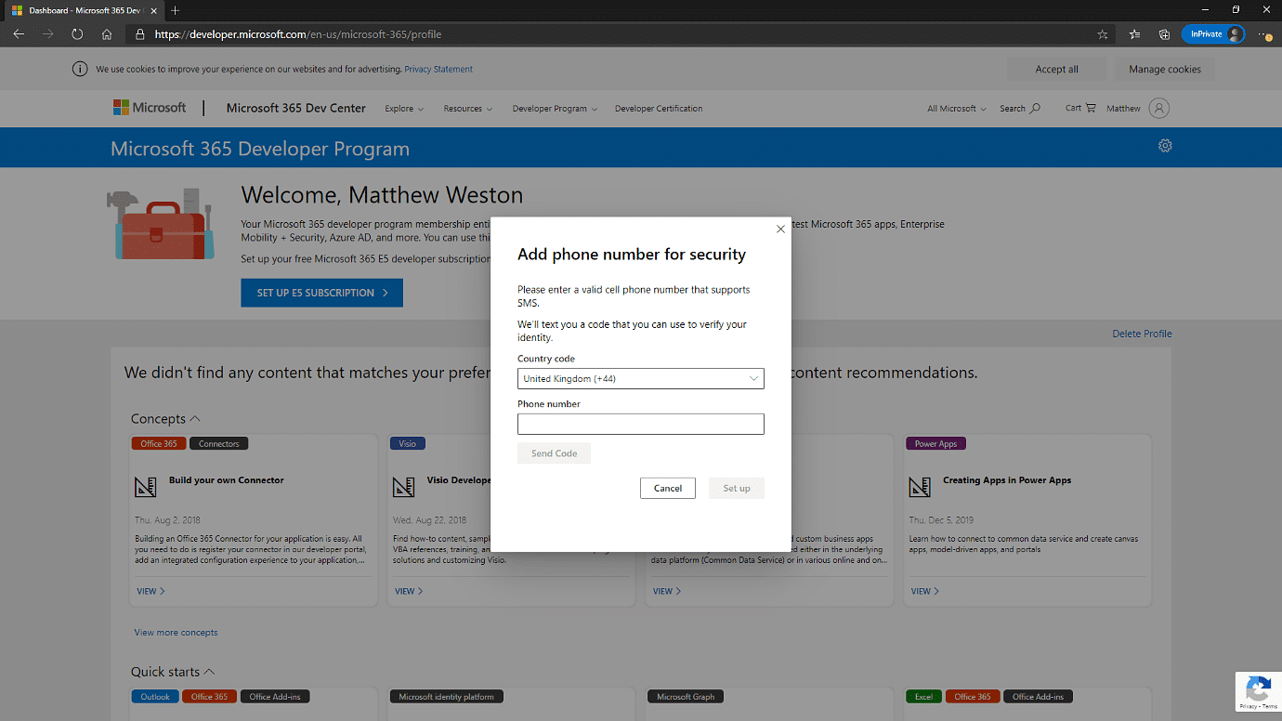
Task: Open Microsoft 365 Dev Center home
Action: tap(296, 108)
